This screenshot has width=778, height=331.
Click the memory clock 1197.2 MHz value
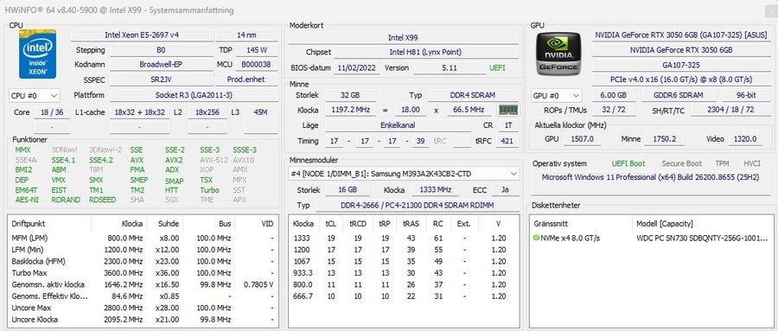pos(350,110)
